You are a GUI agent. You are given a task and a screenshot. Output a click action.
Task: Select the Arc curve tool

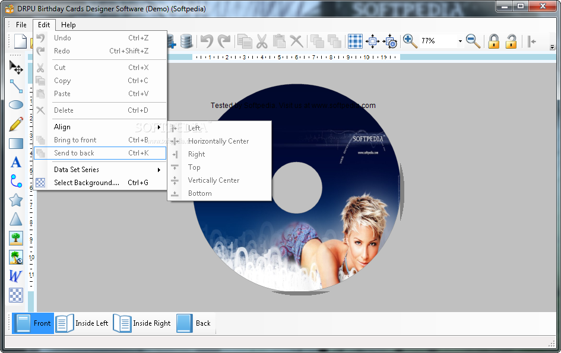[x=16, y=181]
